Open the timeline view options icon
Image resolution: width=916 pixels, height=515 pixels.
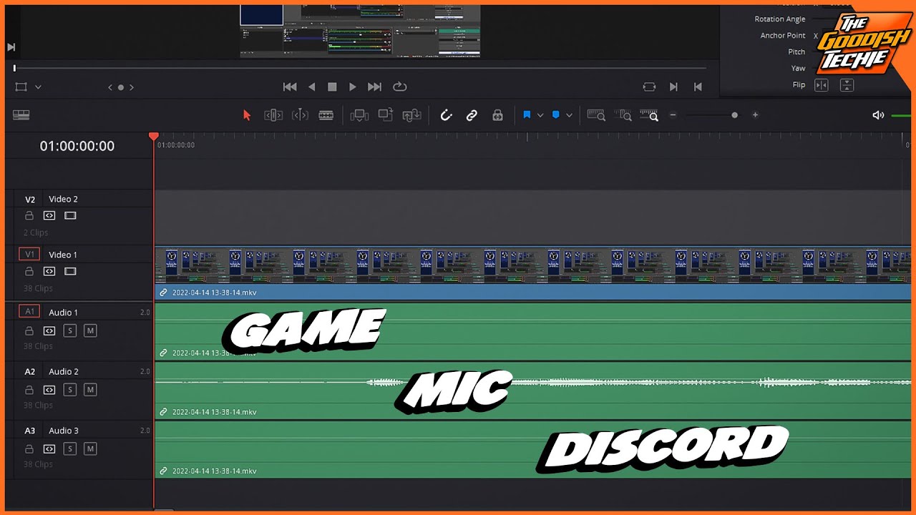(21, 115)
